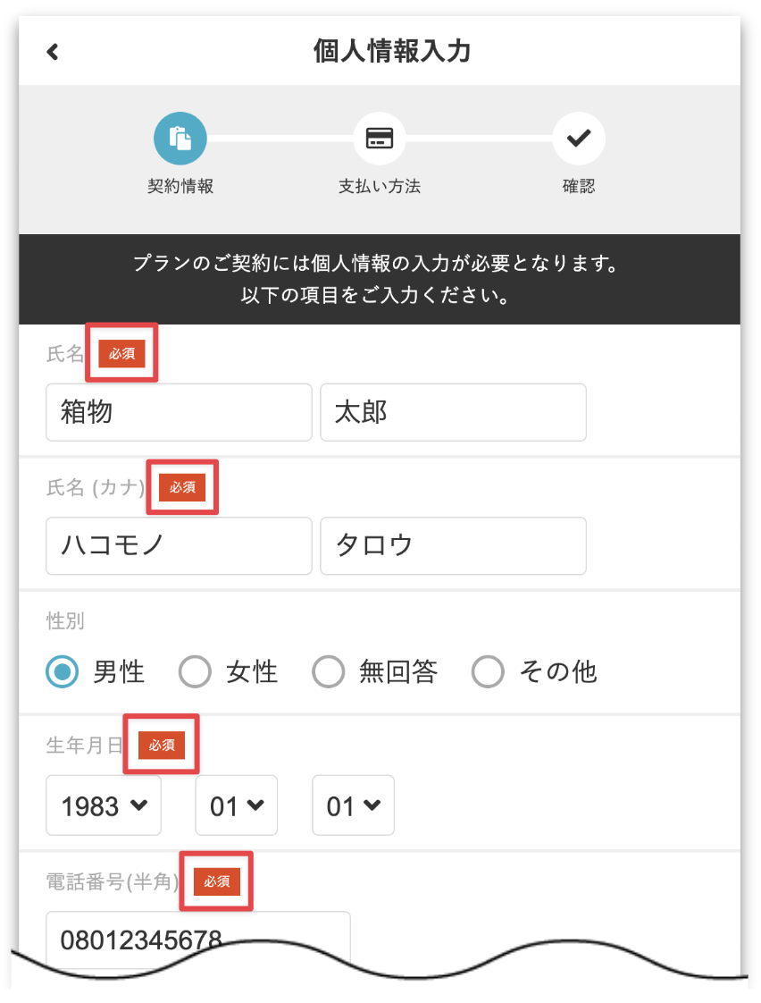Select the 男性 radio button
Viewport: 761px width, 1003px height.
point(63,672)
